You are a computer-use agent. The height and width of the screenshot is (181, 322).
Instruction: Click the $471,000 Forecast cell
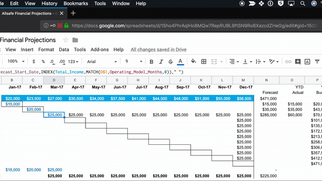[267, 99]
